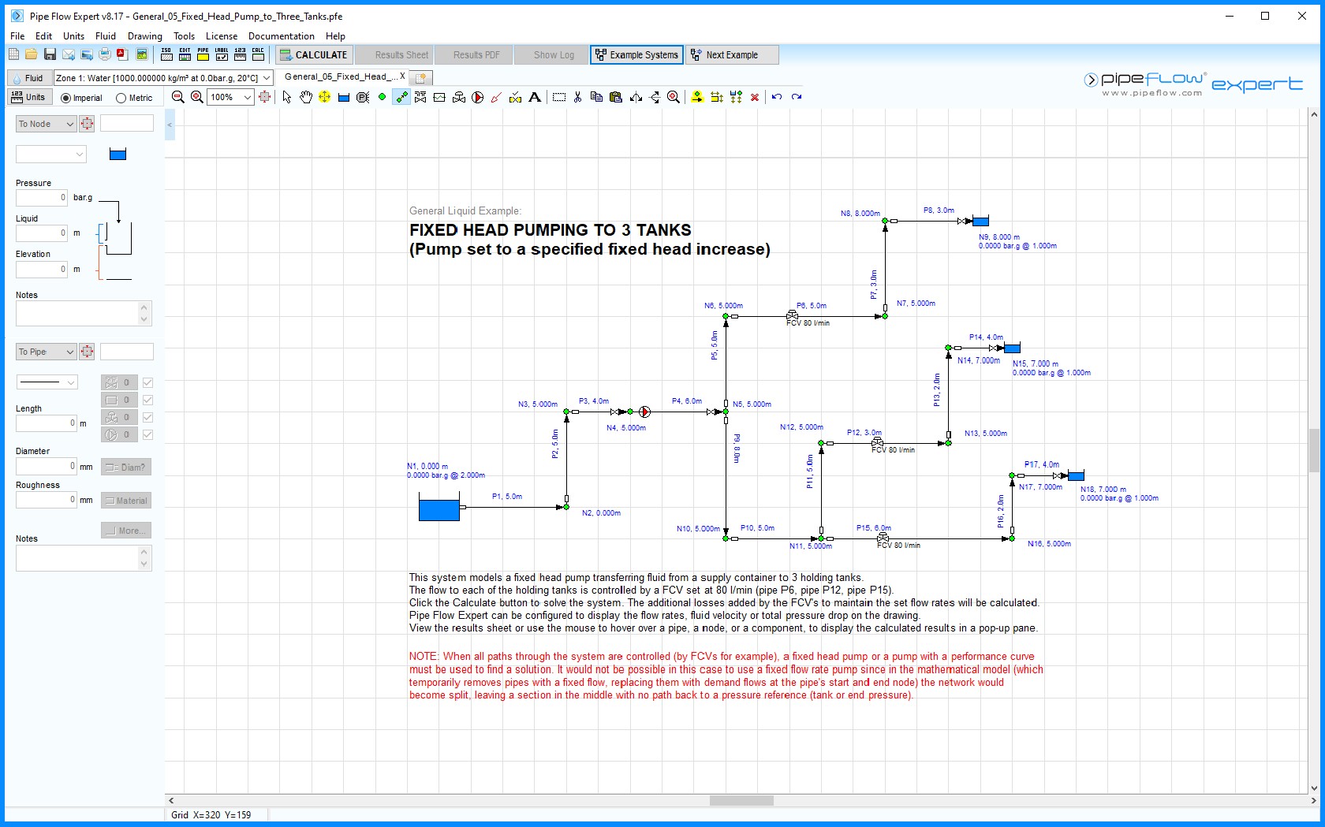Click the new grid file icon
Viewport: 1325px width, 827px height.
point(13,54)
